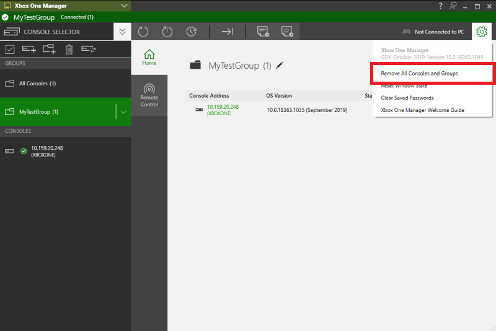The image size is (496, 331).
Task: Click the Power off console icon
Action: tap(167, 32)
